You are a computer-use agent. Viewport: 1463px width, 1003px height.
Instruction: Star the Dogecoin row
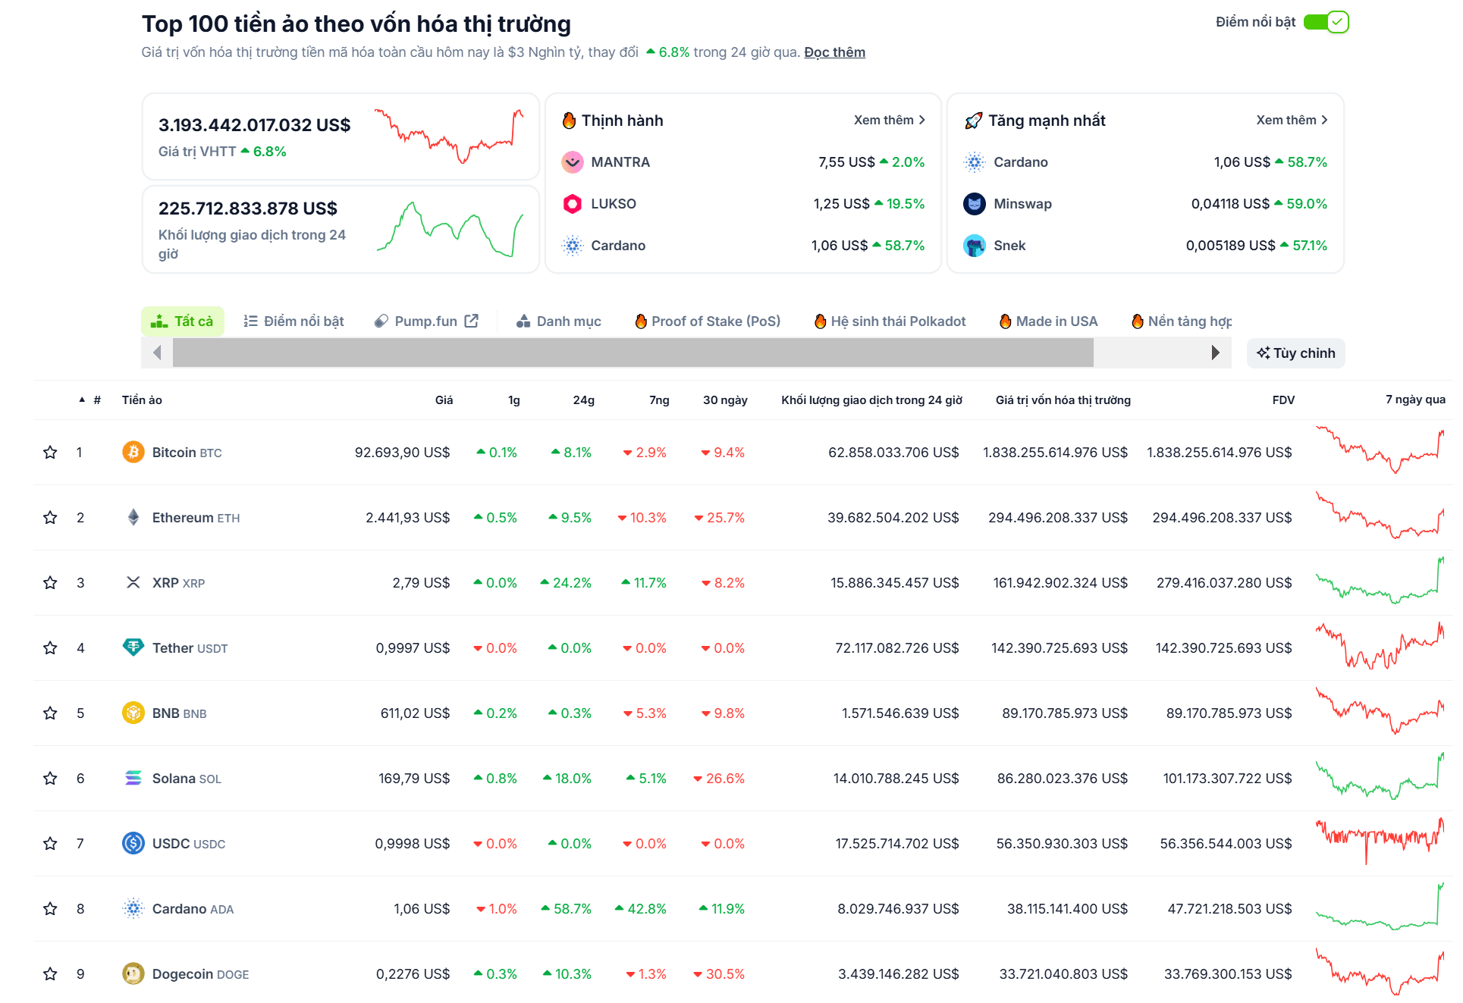coord(50,974)
